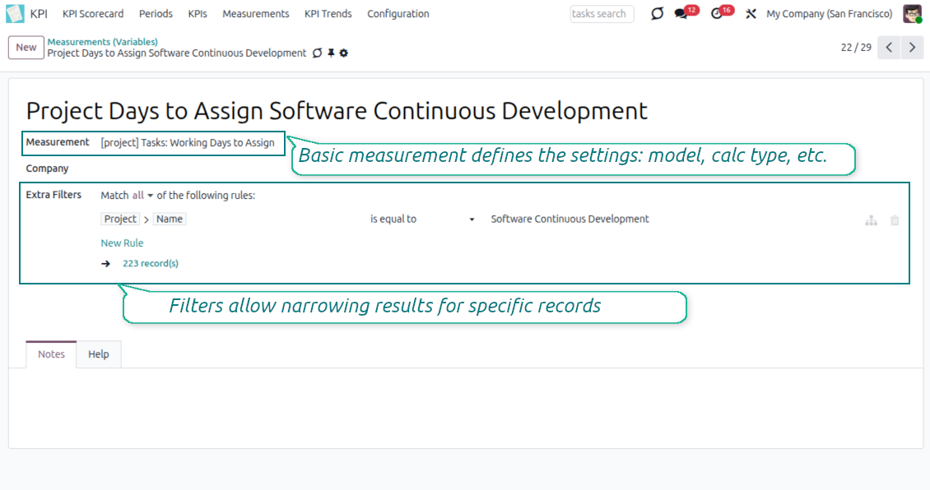Click the New Rule link

pyautogui.click(x=122, y=243)
